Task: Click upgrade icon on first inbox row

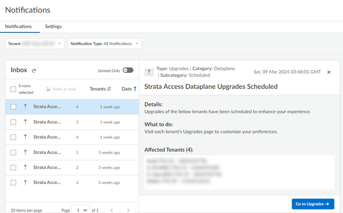Action: coord(25,107)
